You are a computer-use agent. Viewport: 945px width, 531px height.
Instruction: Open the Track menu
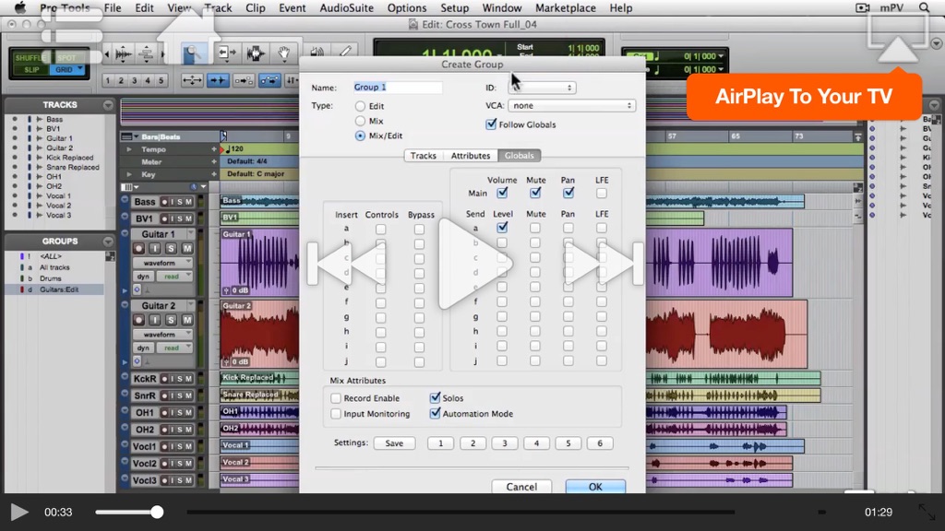(218, 7)
